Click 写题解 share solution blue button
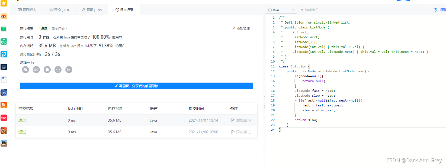 coord(136,86)
